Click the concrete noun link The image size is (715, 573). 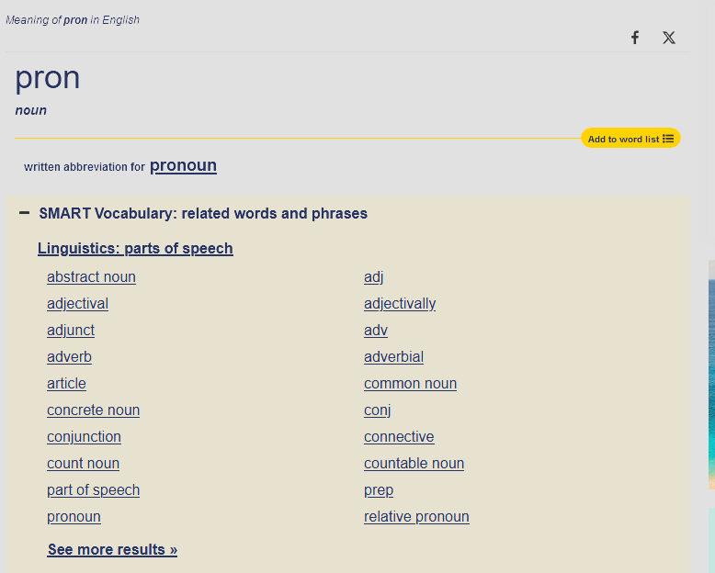pyautogui.click(x=93, y=410)
